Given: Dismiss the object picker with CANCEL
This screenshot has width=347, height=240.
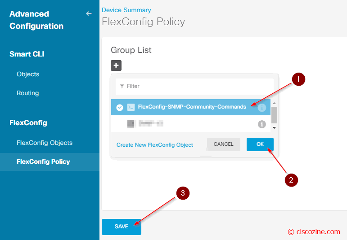Looking at the screenshot, I should (224, 144).
